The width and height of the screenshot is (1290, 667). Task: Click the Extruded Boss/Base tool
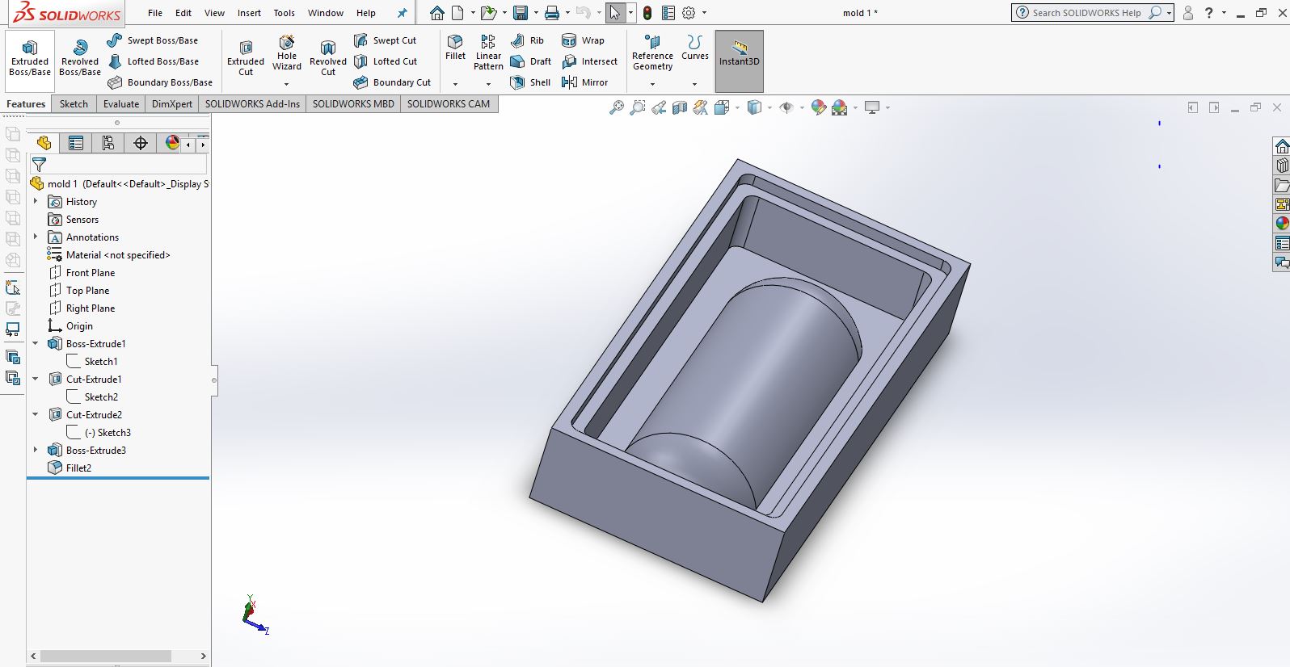(x=30, y=58)
